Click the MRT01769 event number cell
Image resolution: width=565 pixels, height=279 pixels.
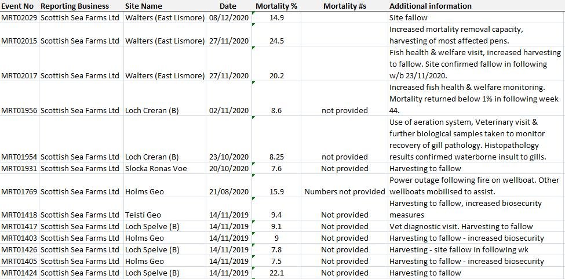(19, 191)
